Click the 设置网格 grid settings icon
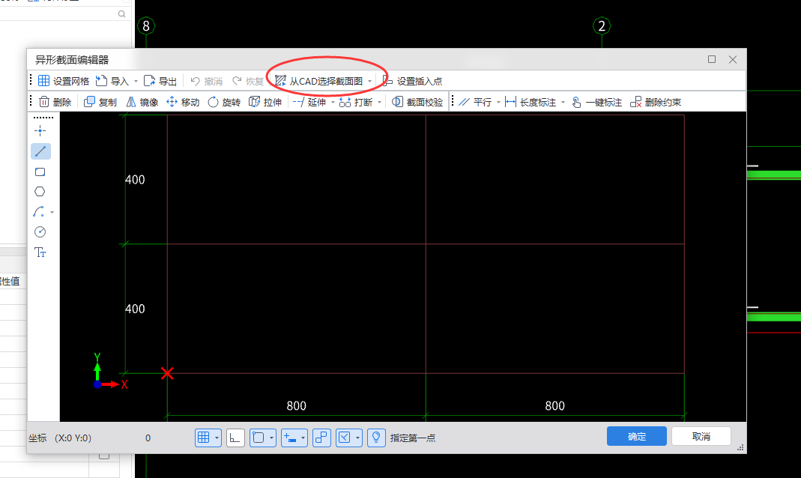 [x=44, y=81]
